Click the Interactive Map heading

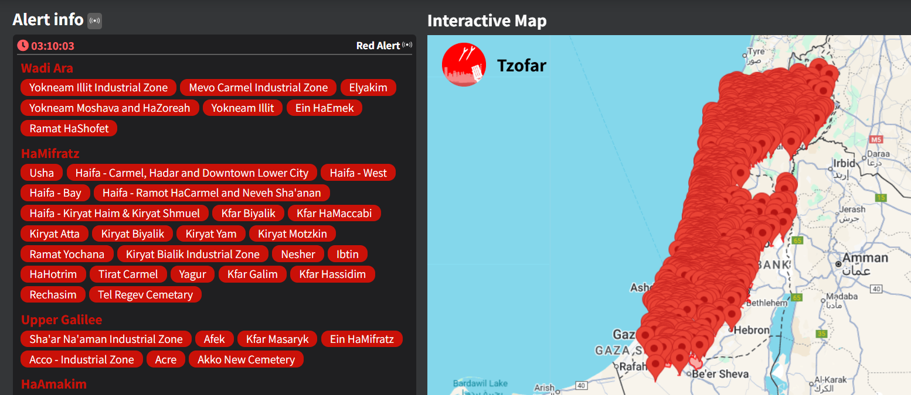[x=487, y=21]
